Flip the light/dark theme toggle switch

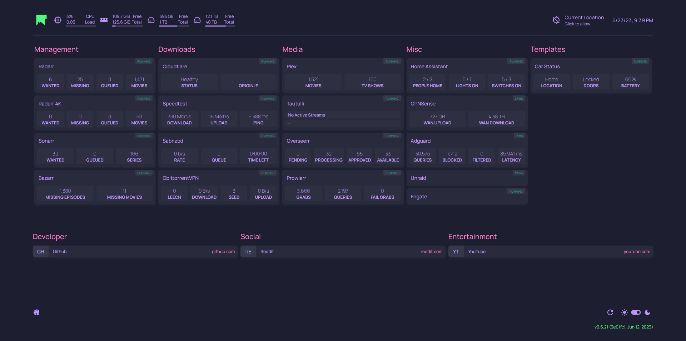(x=636, y=312)
